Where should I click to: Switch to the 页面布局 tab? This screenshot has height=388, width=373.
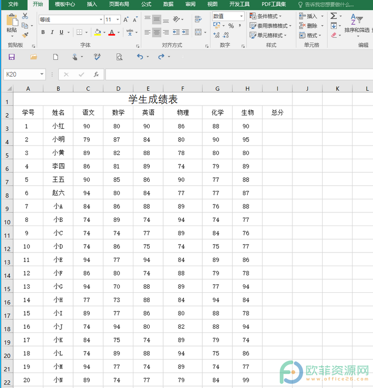119,4
